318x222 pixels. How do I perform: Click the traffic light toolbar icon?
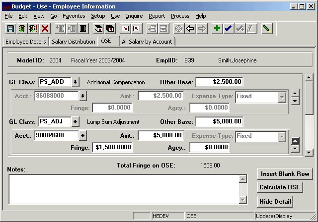(22, 29)
